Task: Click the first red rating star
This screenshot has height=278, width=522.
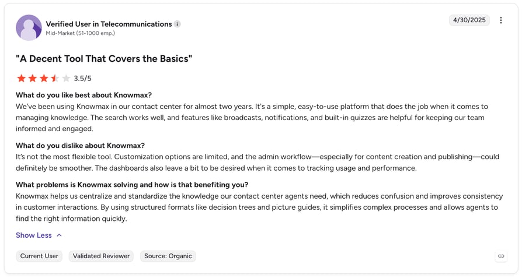Action: [x=21, y=78]
